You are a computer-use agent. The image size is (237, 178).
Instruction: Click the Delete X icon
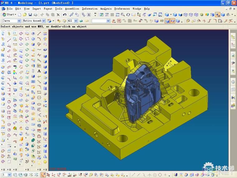click(58, 15)
